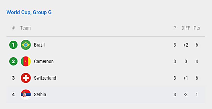Click Serbia's 1 point value

(197, 95)
